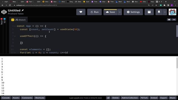
Task: Expand the pin options dropdown
Action: 165,12
